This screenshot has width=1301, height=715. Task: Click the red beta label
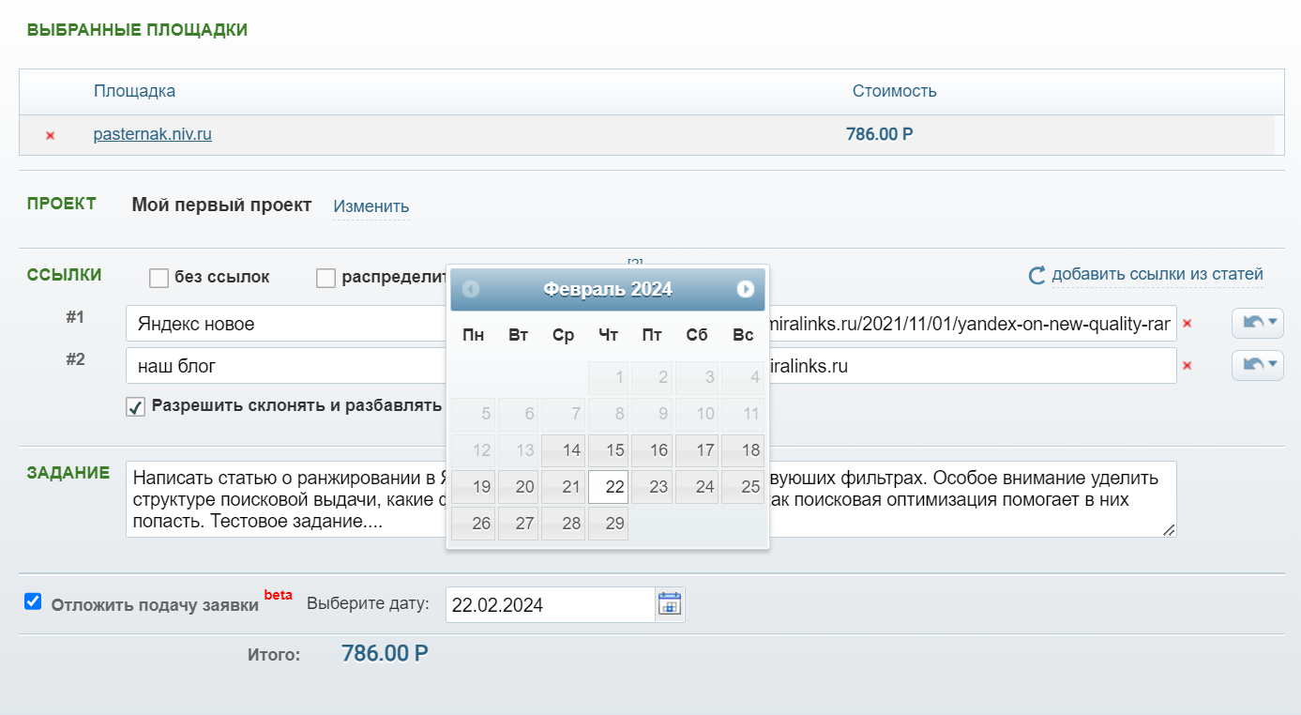tap(278, 595)
